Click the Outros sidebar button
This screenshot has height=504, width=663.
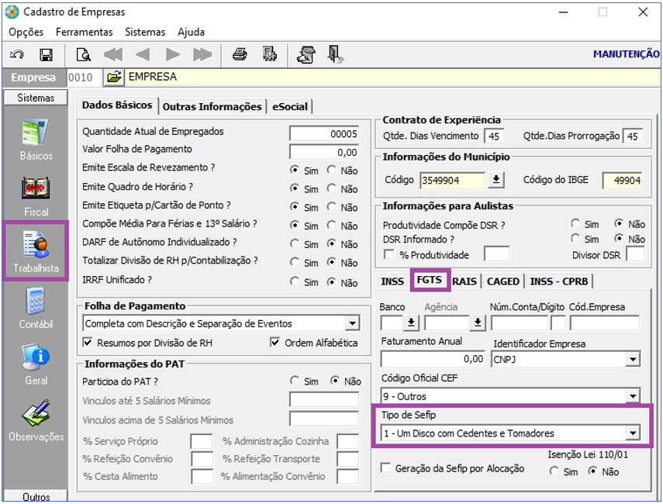click(x=36, y=496)
